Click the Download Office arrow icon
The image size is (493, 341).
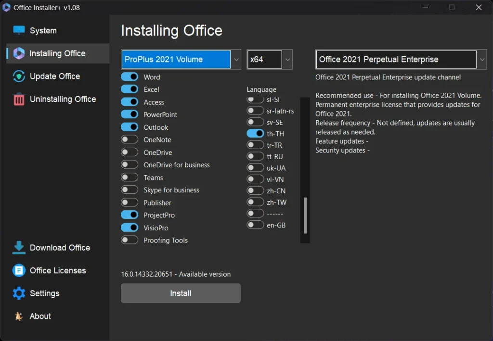[19, 248]
